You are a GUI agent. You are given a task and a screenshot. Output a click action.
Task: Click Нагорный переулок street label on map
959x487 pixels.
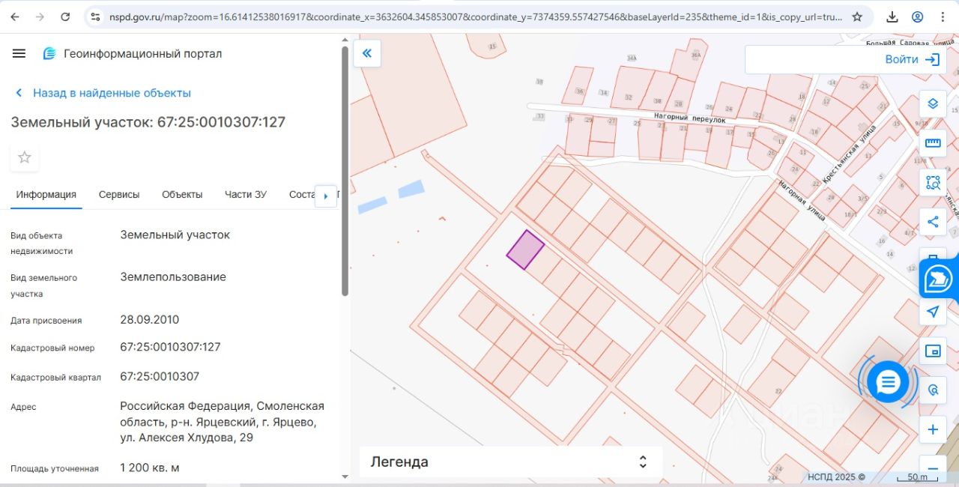690,118
